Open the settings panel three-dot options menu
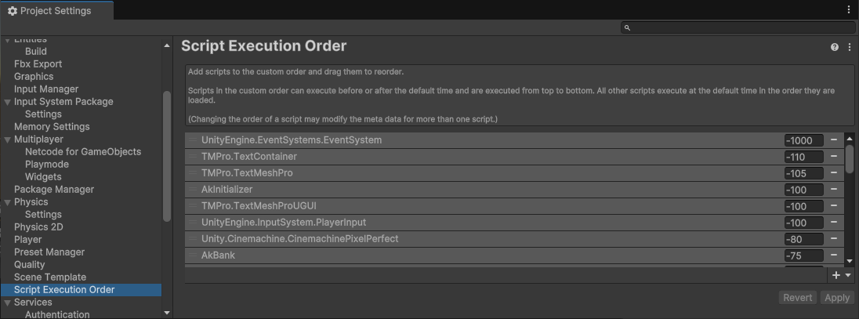The image size is (859, 319). click(x=850, y=48)
